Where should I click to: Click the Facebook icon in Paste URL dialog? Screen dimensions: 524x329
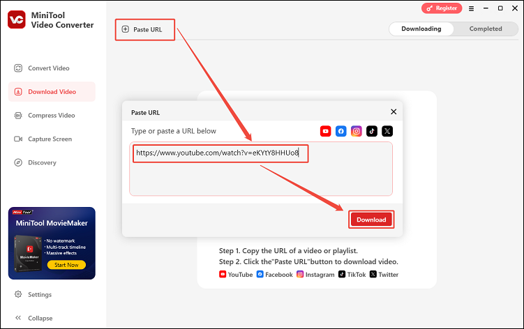point(341,131)
